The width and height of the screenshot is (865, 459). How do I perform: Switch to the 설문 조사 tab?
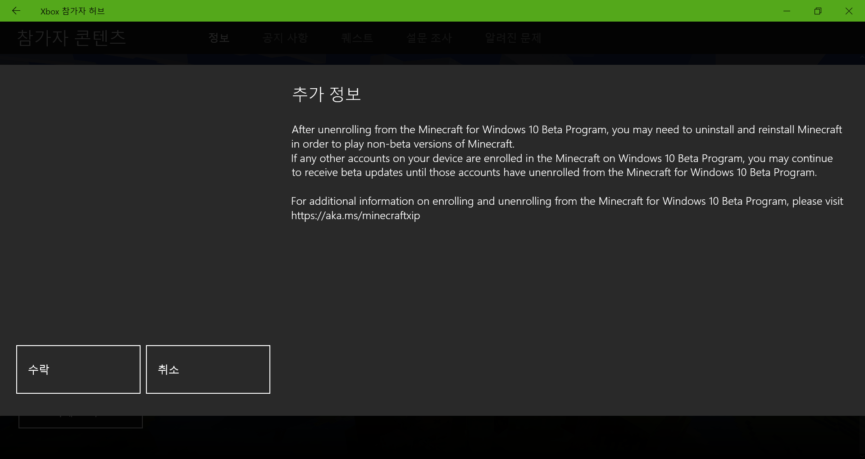[x=429, y=38]
